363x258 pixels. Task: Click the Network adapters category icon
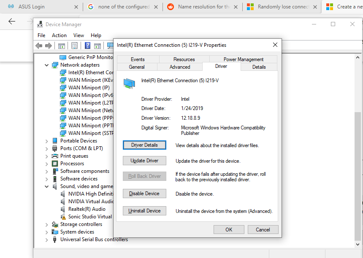click(x=55, y=65)
